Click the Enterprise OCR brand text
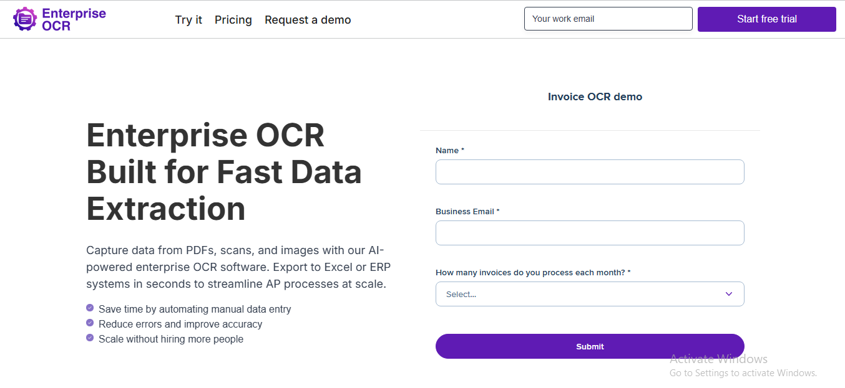The width and height of the screenshot is (845, 388). pos(74,19)
